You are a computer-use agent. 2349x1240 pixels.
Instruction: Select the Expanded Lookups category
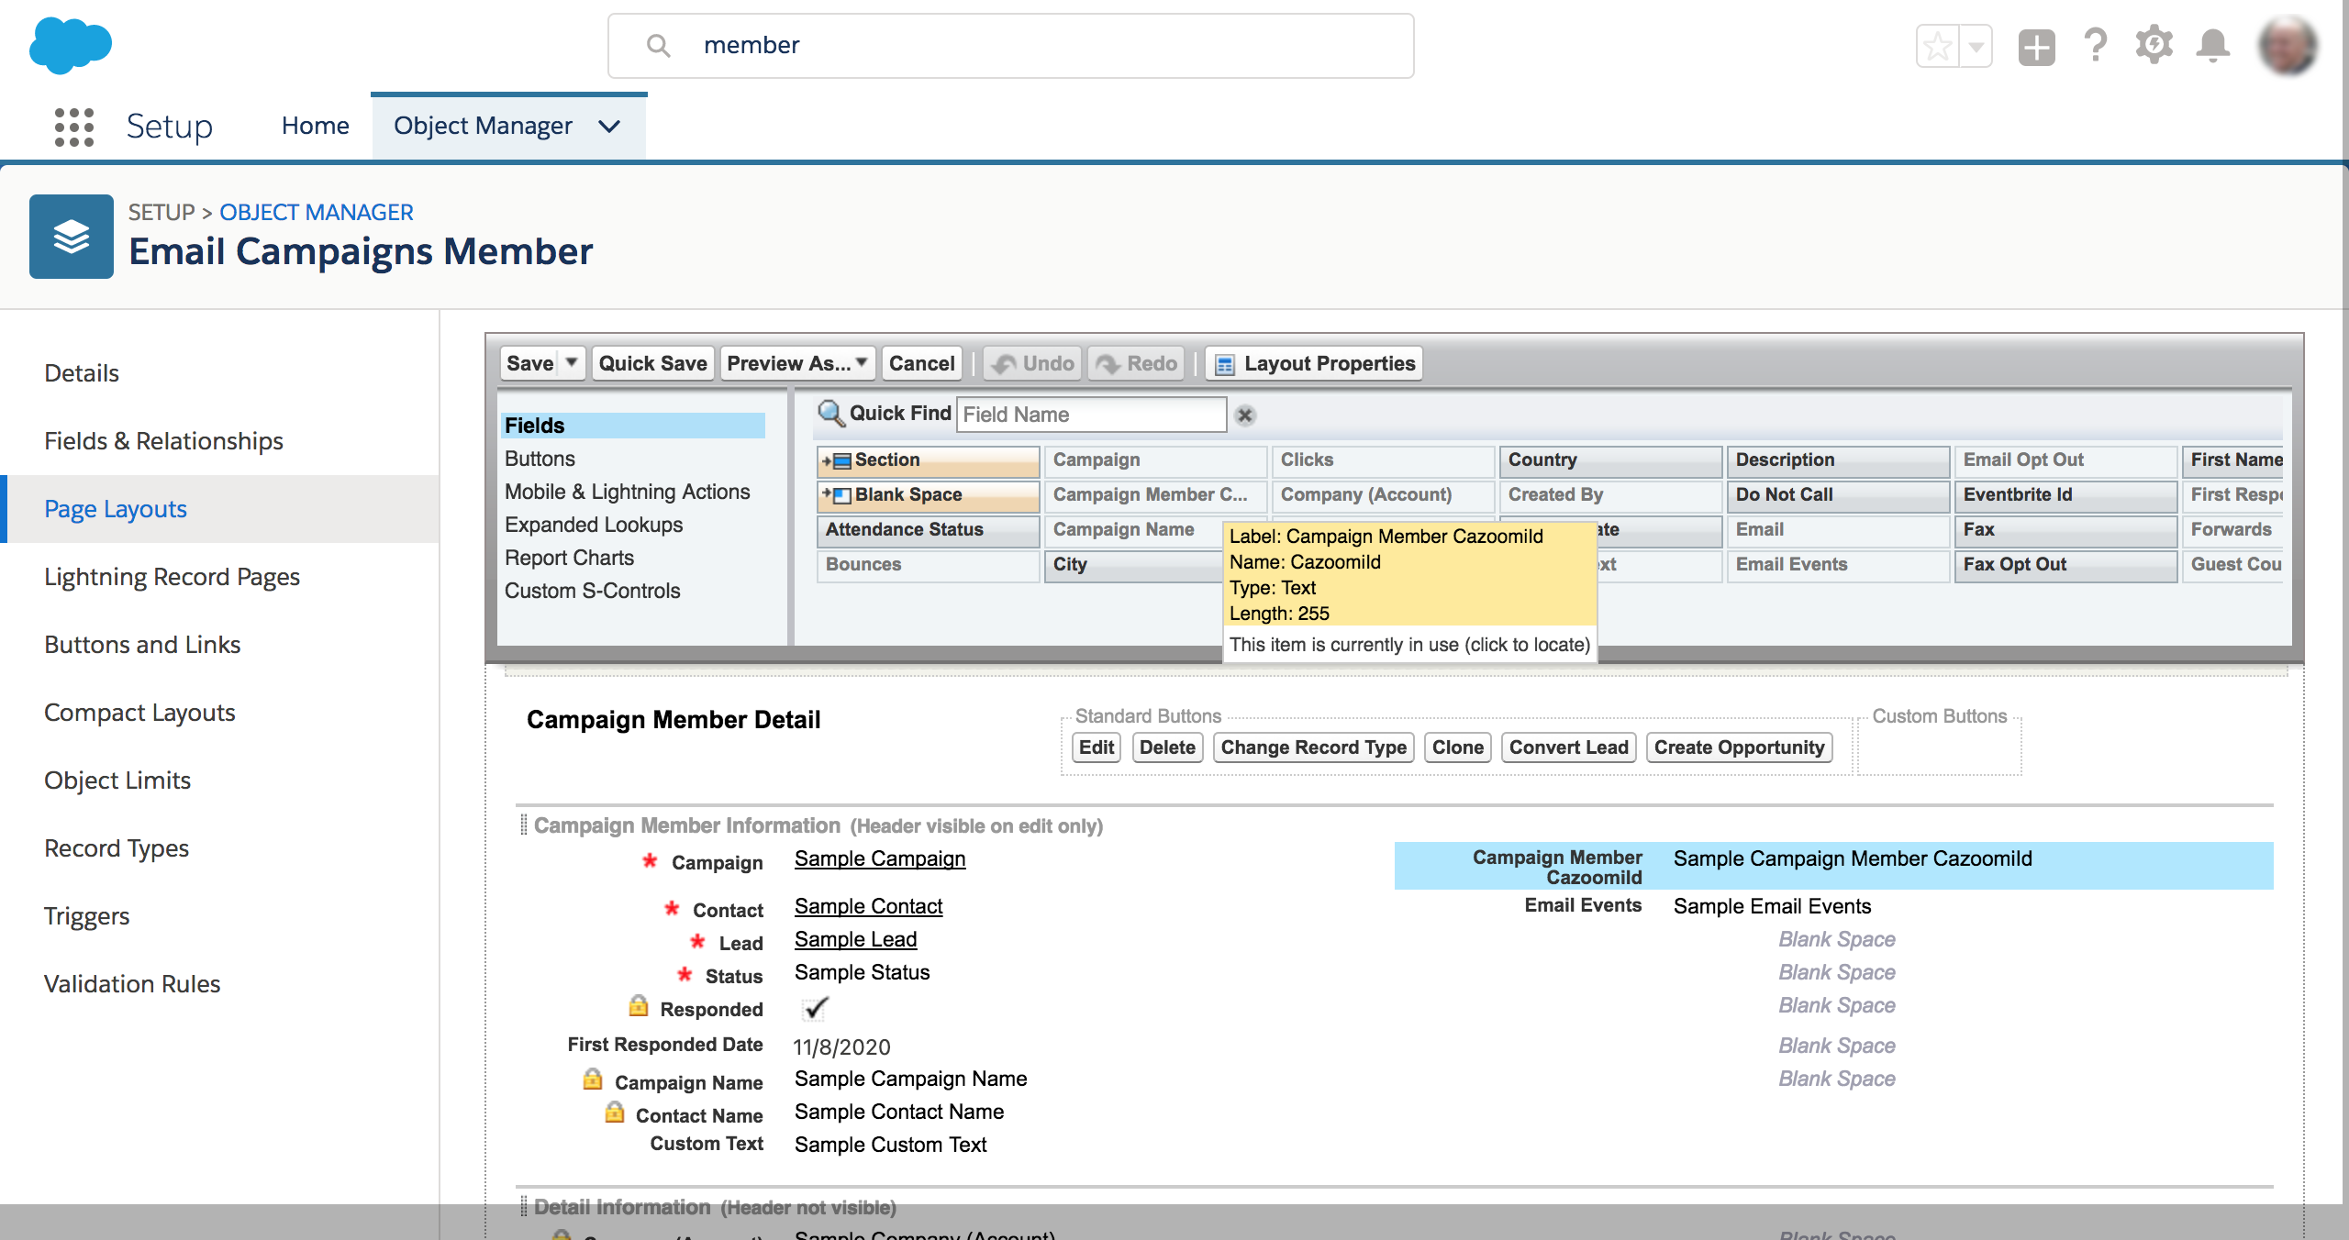(x=594, y=525)
